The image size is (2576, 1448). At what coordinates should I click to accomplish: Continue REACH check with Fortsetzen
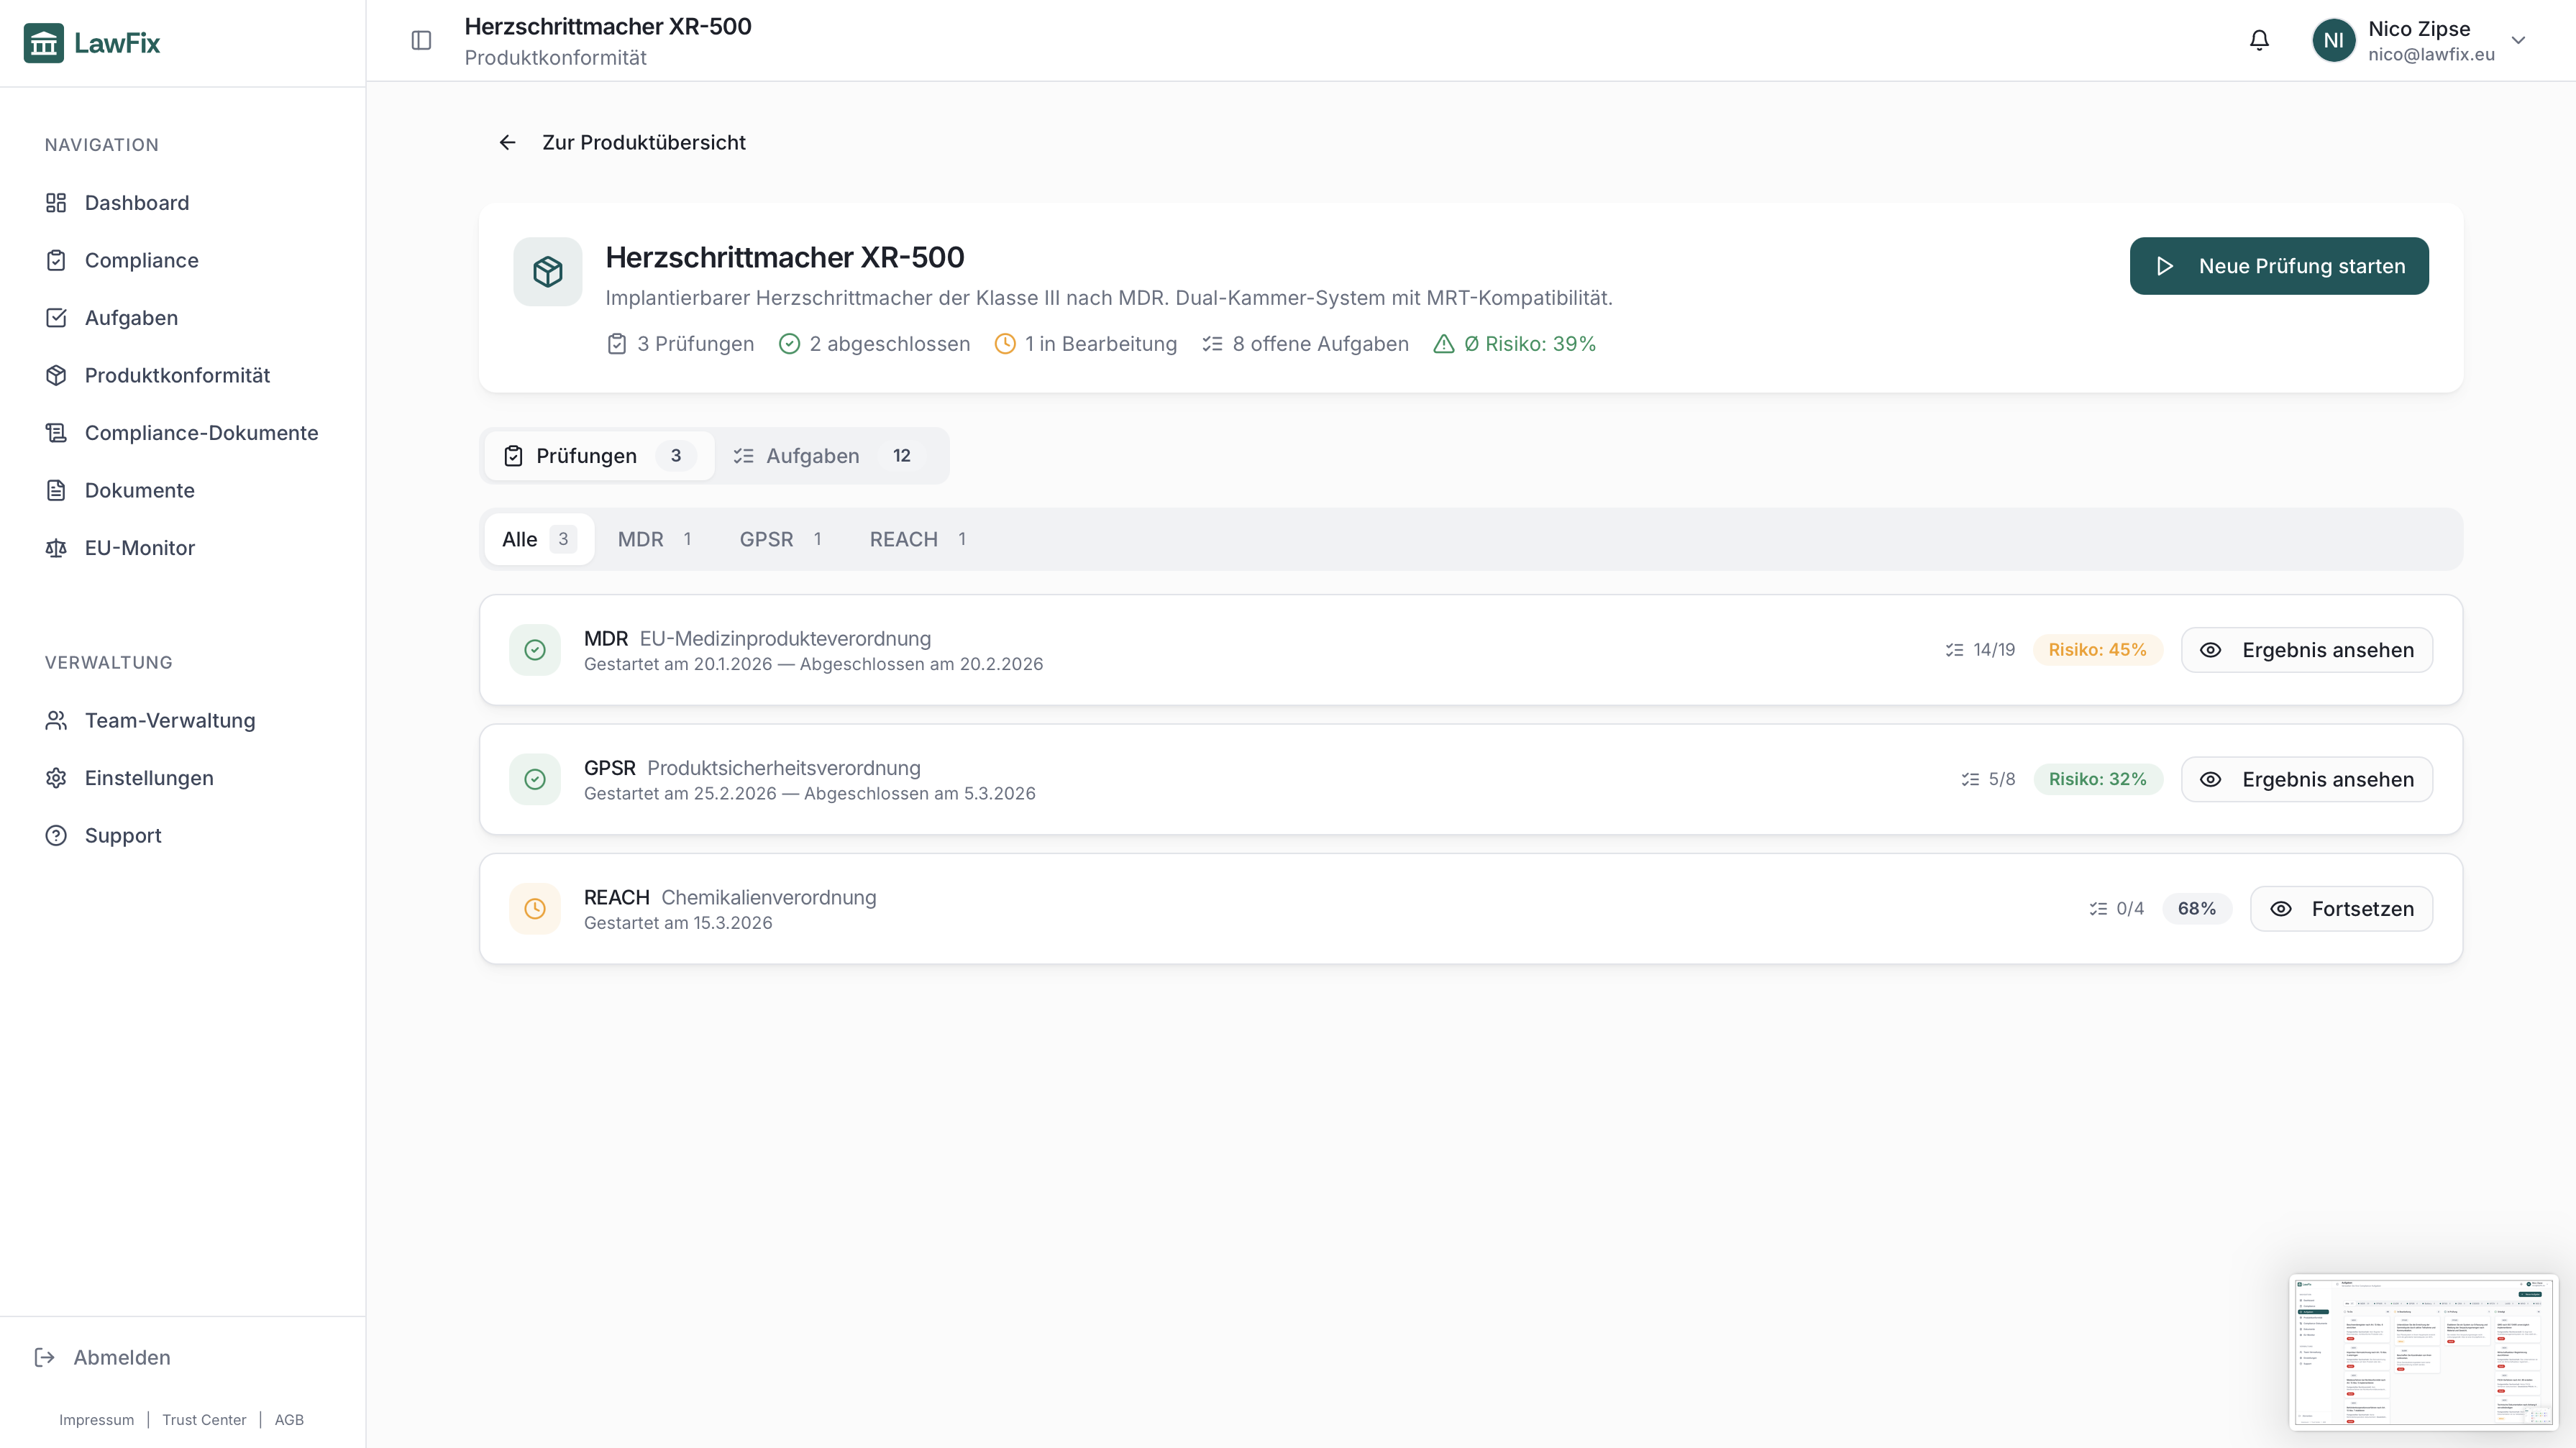(x=2341, y=909)
